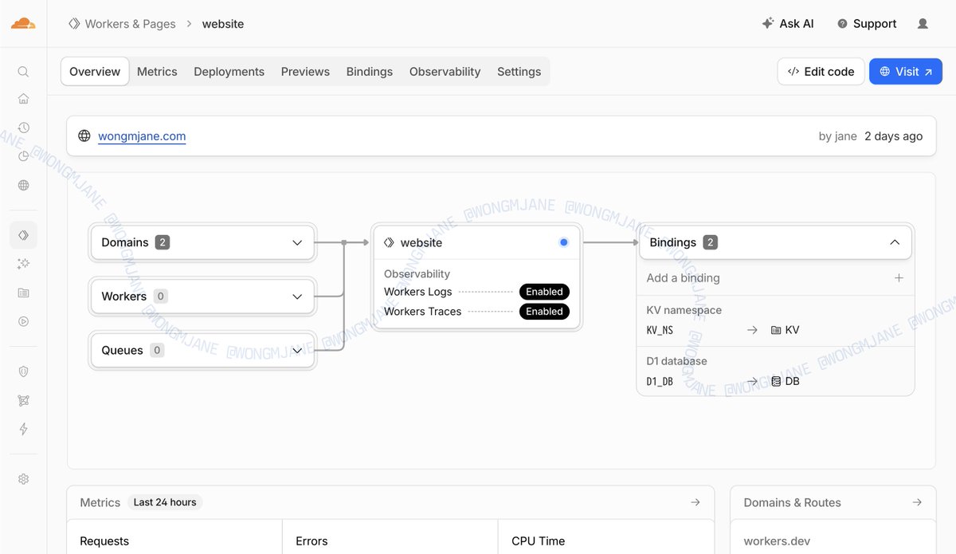Click the Workers count badge 0
This screenshot has height=554, width=956.
coord(160,297)
